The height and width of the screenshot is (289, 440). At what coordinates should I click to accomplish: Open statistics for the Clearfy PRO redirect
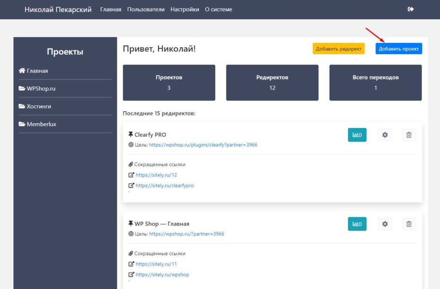(357, 135)
